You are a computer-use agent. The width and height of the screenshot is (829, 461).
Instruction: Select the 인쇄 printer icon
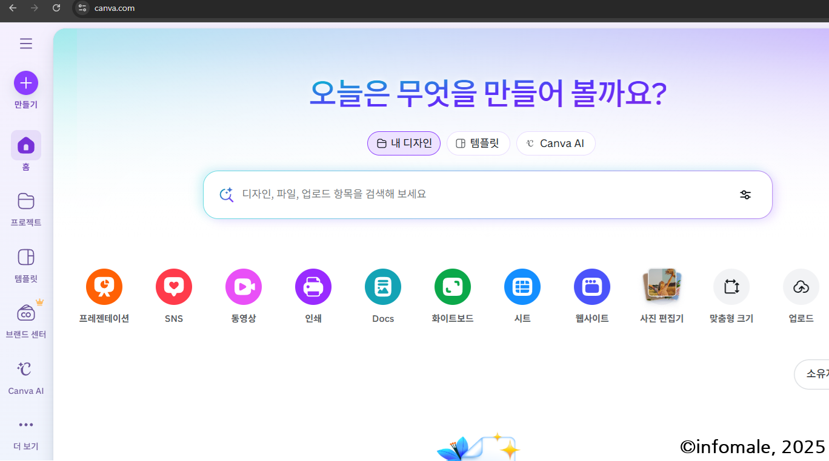(313, 287)
